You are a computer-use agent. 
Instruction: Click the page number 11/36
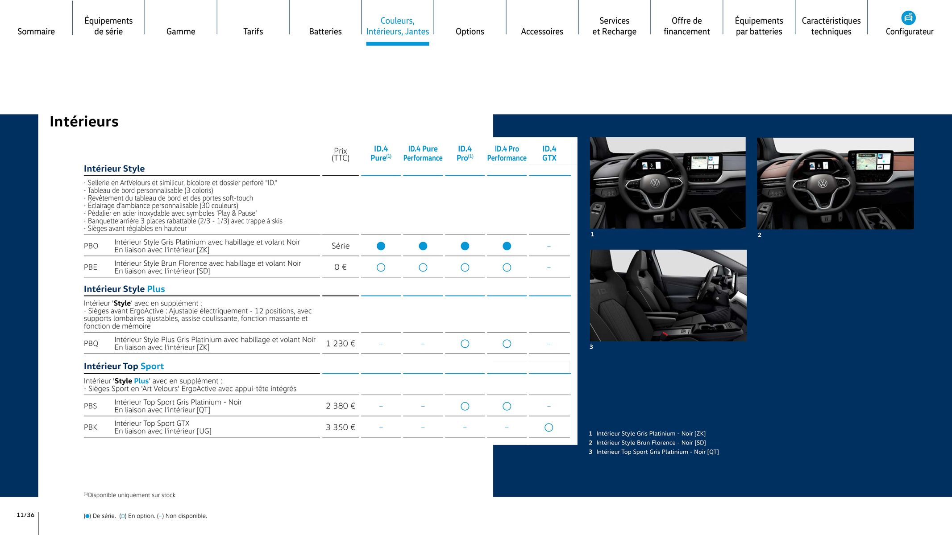pyautogui.click(x=25, y=515)
